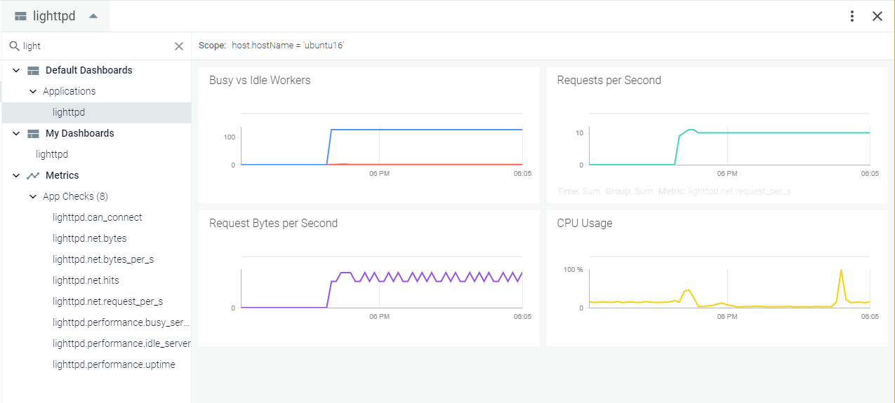Collapse the Default Dashboards chevron
The width and height of the screenshot is (895, 403).
click(x=16, y=70)
